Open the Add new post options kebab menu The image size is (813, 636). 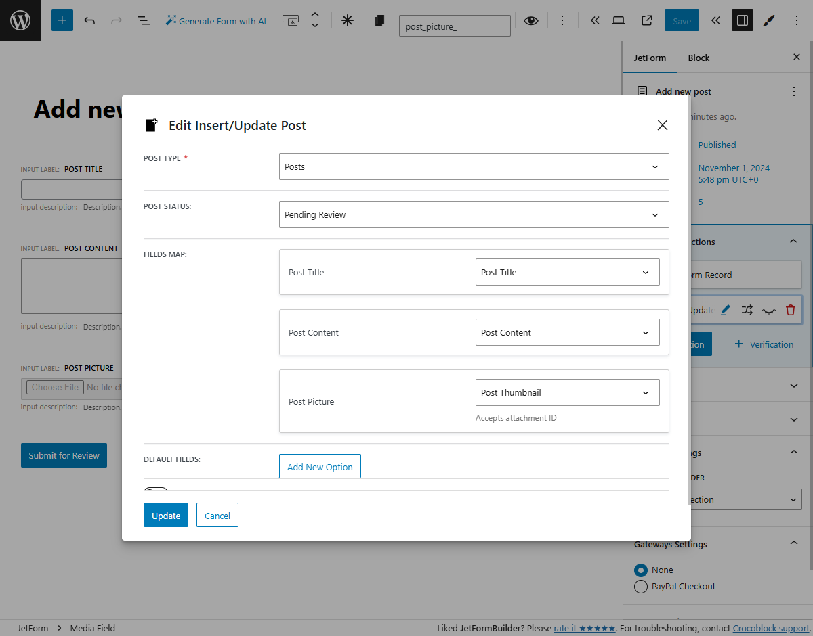coord(793,91)
